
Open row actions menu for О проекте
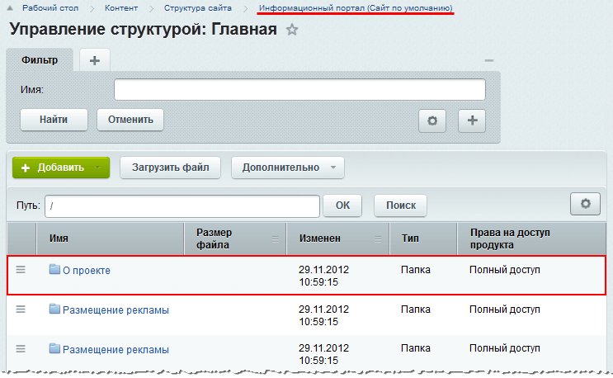point(21,270)
